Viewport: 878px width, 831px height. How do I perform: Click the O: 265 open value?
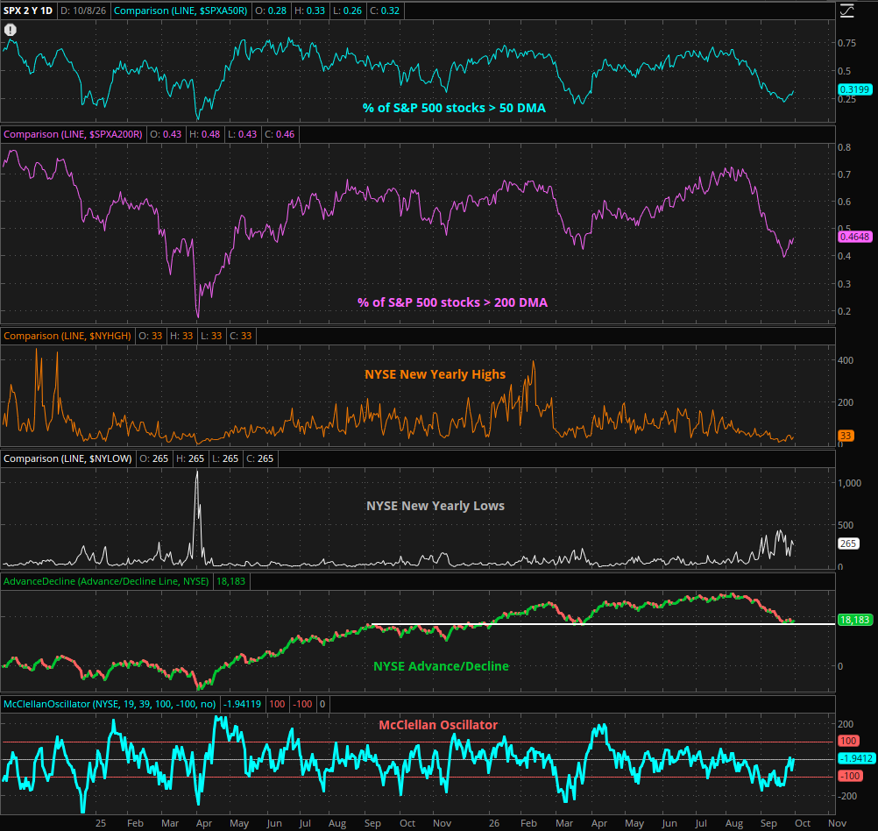coord(154,458)
